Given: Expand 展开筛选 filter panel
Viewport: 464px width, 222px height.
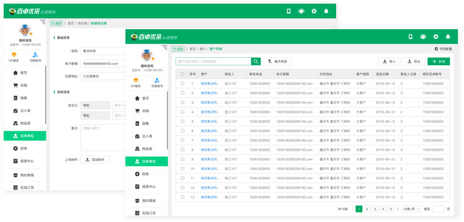Looking at the screenshot, I should [x=278, y=61].
